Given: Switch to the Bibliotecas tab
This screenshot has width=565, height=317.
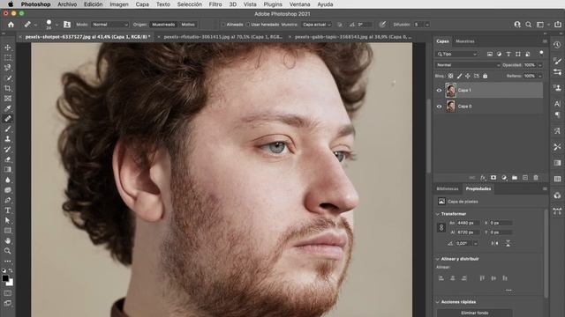Looking at the screenshot, I should pyautogui.click(x=448, y=188).
